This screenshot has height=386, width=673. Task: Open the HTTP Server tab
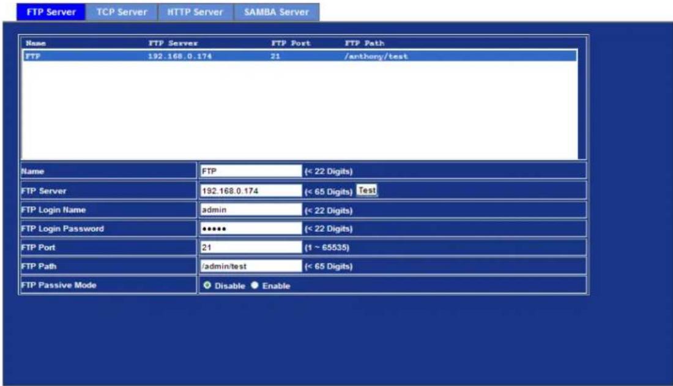pyautogui.click(x=195, y=12)
